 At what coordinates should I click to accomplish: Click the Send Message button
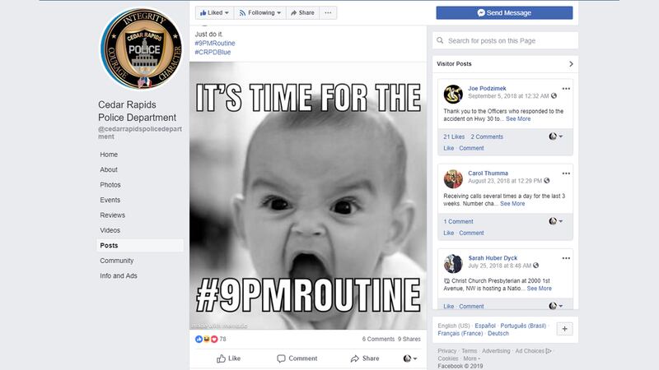pyautogui.click(x=504, y=13)
